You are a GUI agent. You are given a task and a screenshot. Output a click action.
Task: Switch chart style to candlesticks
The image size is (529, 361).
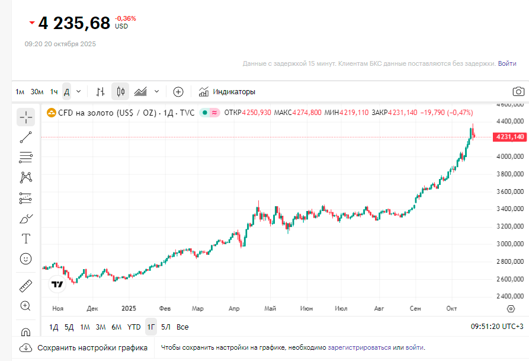click(120, 91)
